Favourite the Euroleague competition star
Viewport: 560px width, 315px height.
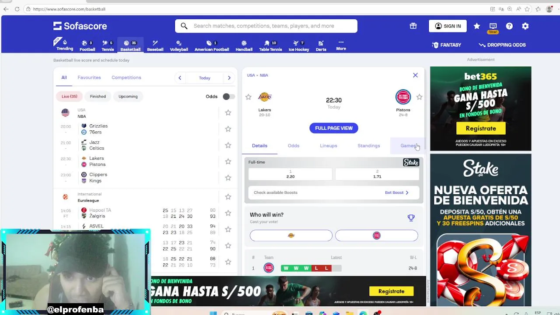pos(228,197)
